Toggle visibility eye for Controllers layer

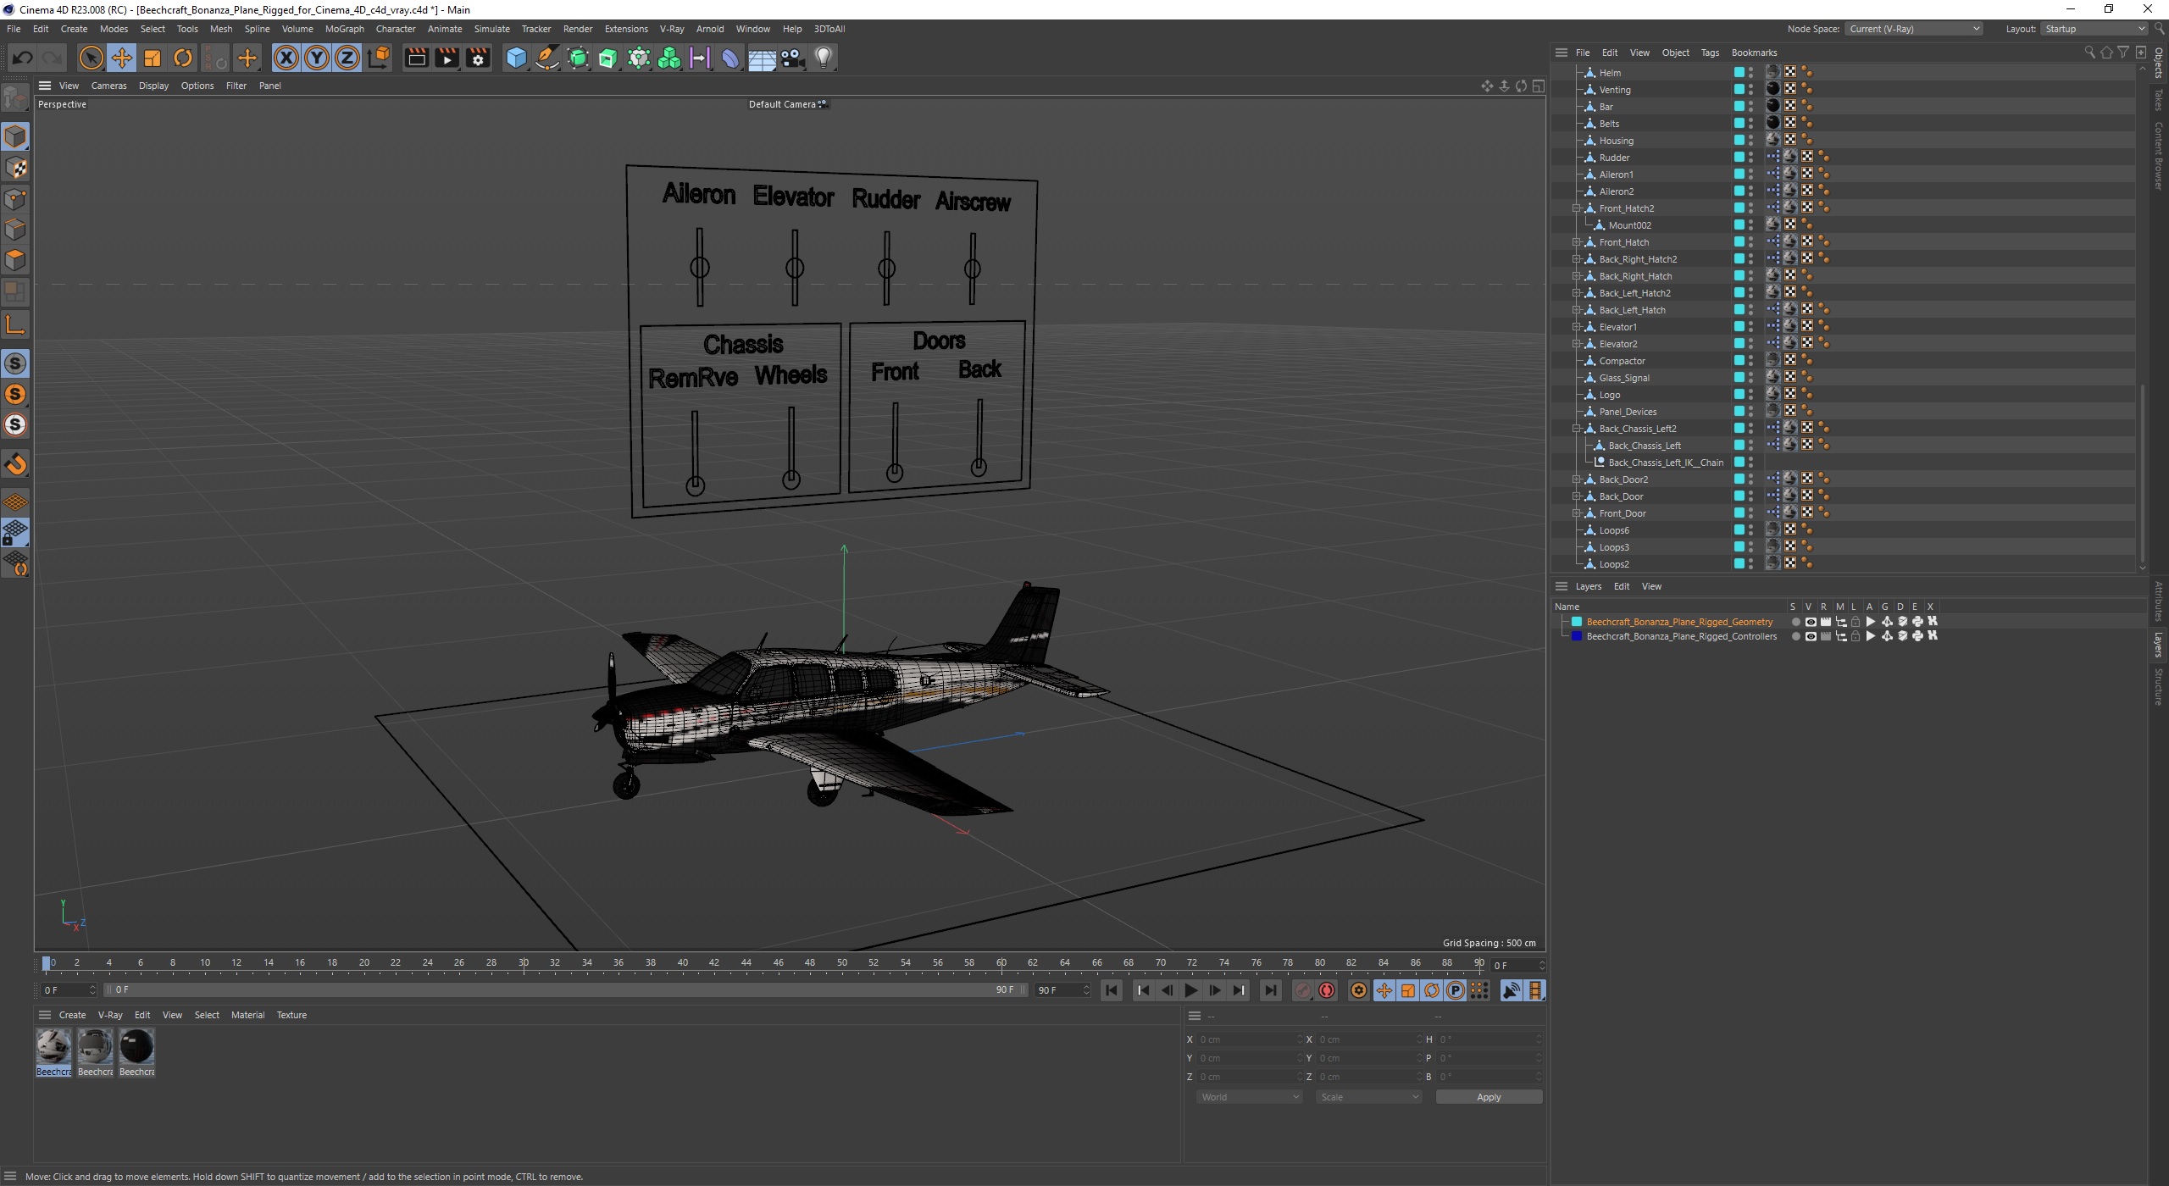(x=1810, y=636)
